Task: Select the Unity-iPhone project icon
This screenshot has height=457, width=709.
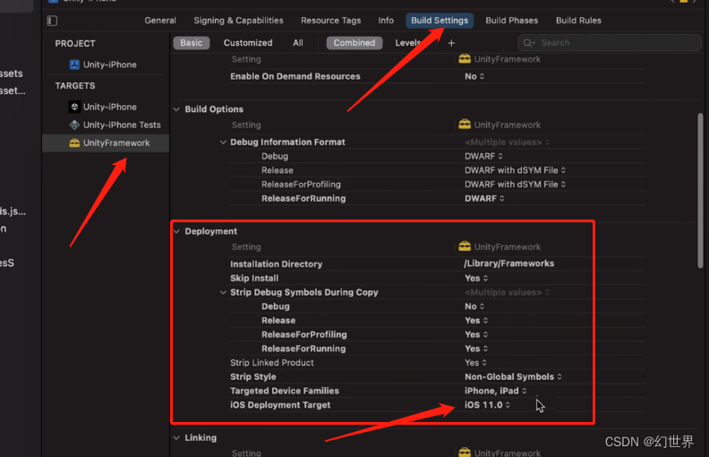Action: coord(74,65)
